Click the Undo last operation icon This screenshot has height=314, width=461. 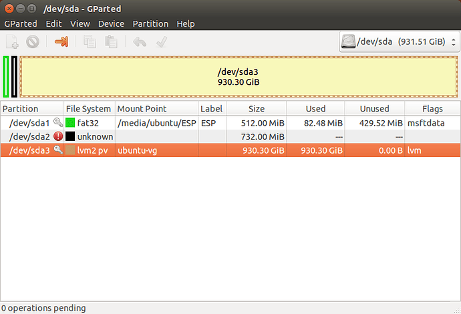[140, 41]
